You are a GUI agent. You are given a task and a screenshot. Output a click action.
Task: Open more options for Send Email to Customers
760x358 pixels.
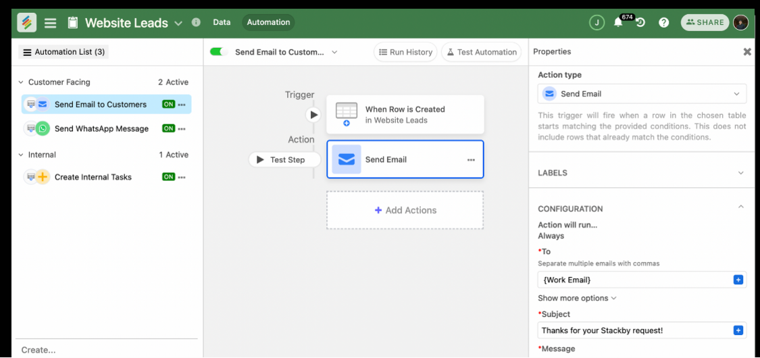[182, 105]
